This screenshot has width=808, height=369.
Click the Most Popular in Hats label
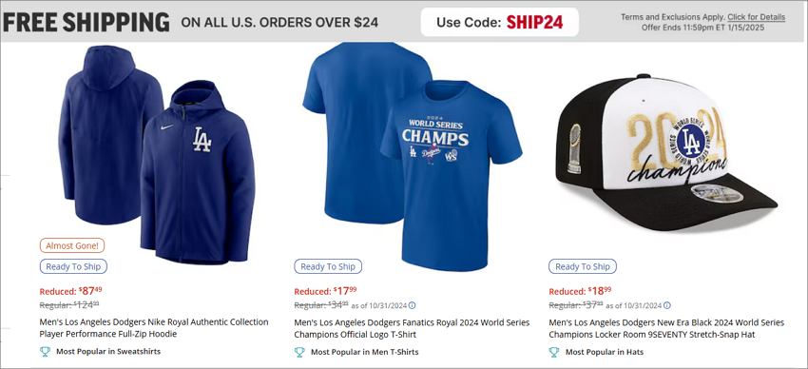(x=605, y=352)
